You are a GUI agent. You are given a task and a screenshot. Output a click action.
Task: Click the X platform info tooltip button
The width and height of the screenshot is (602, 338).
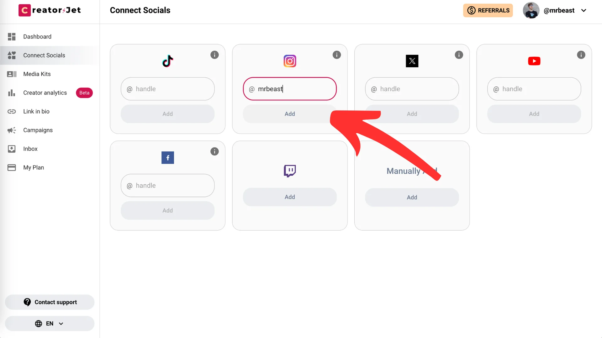[x=458, y=54]
